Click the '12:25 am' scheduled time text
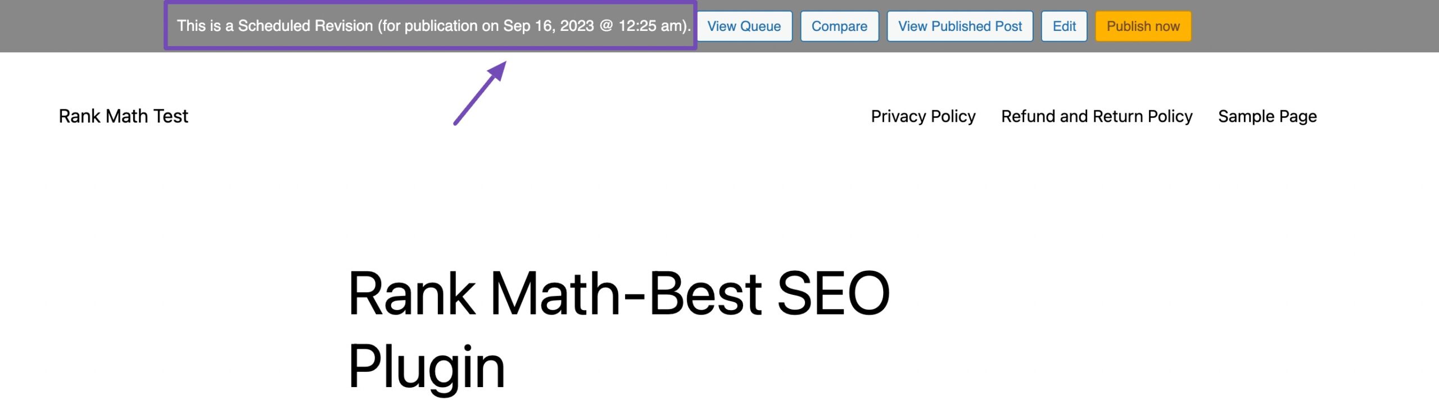This screenshot has height=418, width=1439. 652,26
